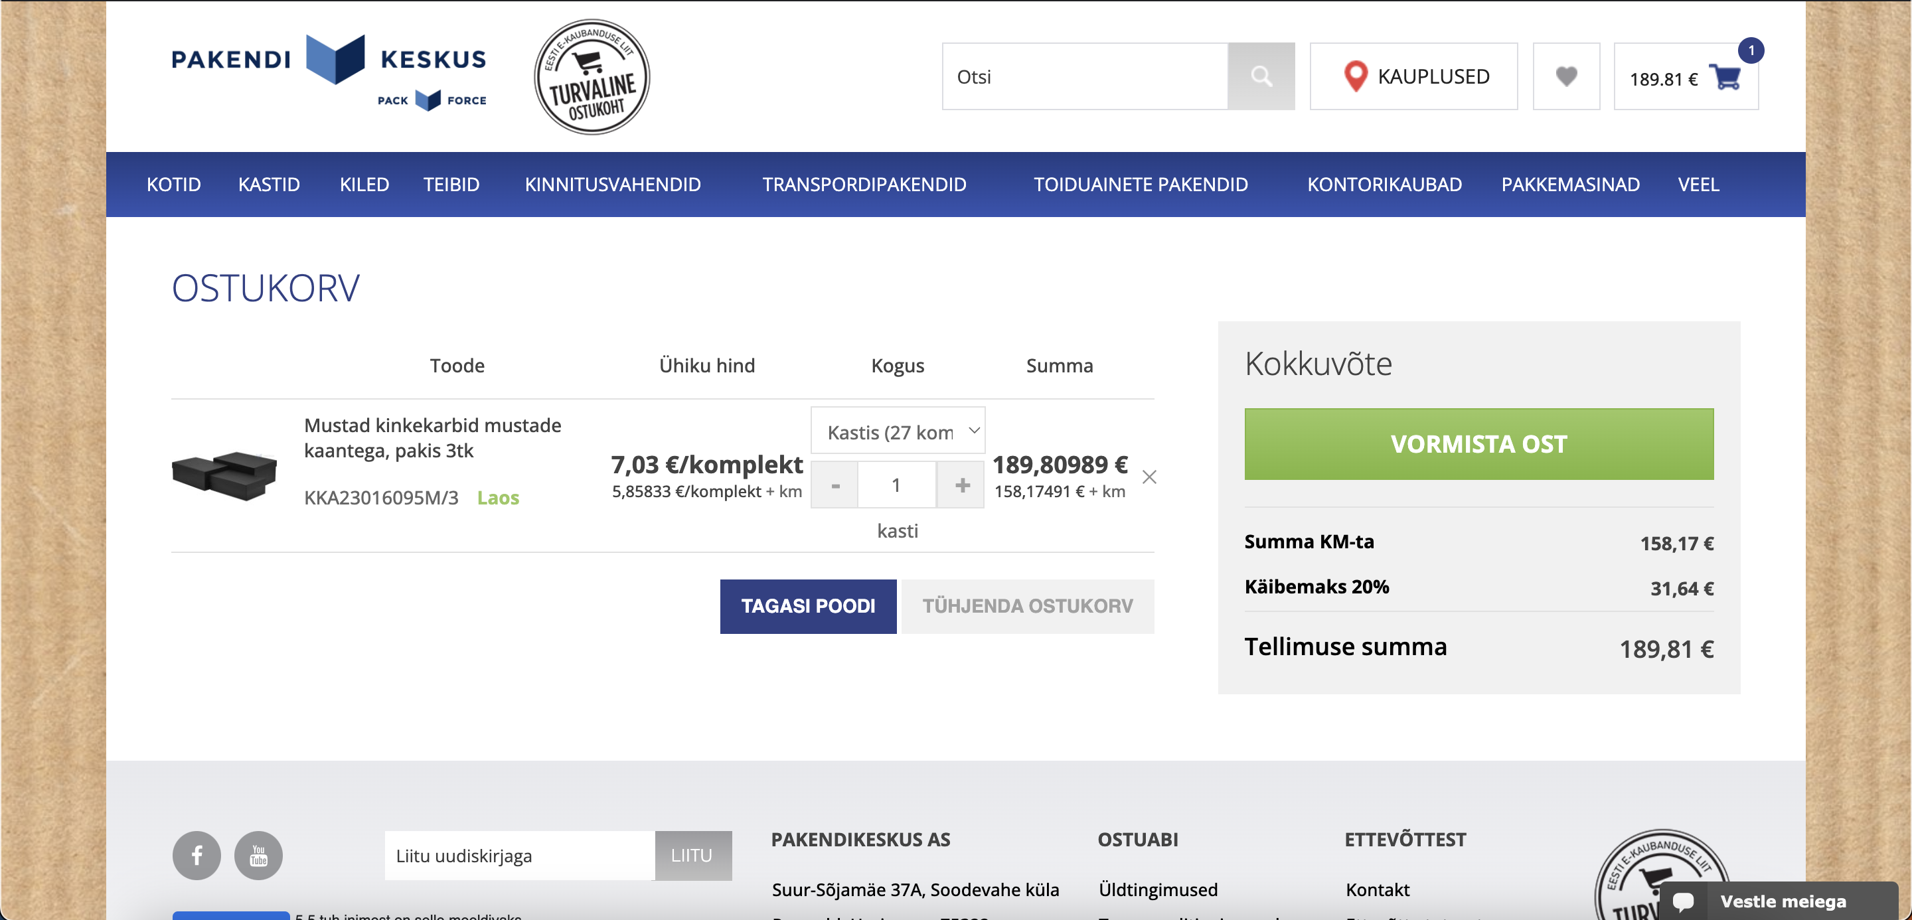The width and height of the screenshot is (1912, 920).
Task: Click the row sum 189,80989 €
Action: pyautogui.click(x=1060, y=465)
